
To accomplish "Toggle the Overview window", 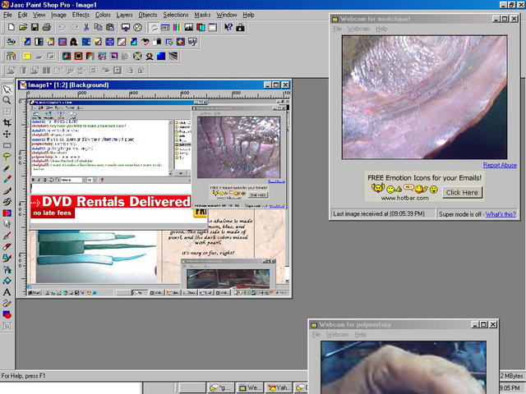I will [x=213, y=27].
